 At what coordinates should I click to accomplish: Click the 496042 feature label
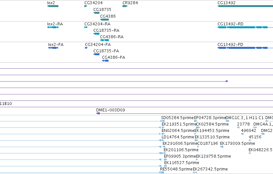[x=248, y=131]
